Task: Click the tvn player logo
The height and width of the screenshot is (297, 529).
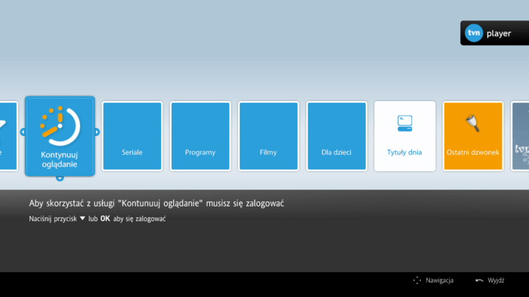Action: [x=494, y=33]
